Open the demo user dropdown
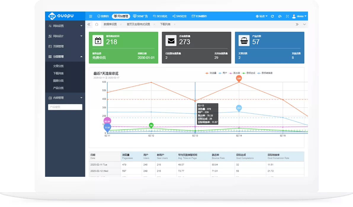 click(299, 16)
